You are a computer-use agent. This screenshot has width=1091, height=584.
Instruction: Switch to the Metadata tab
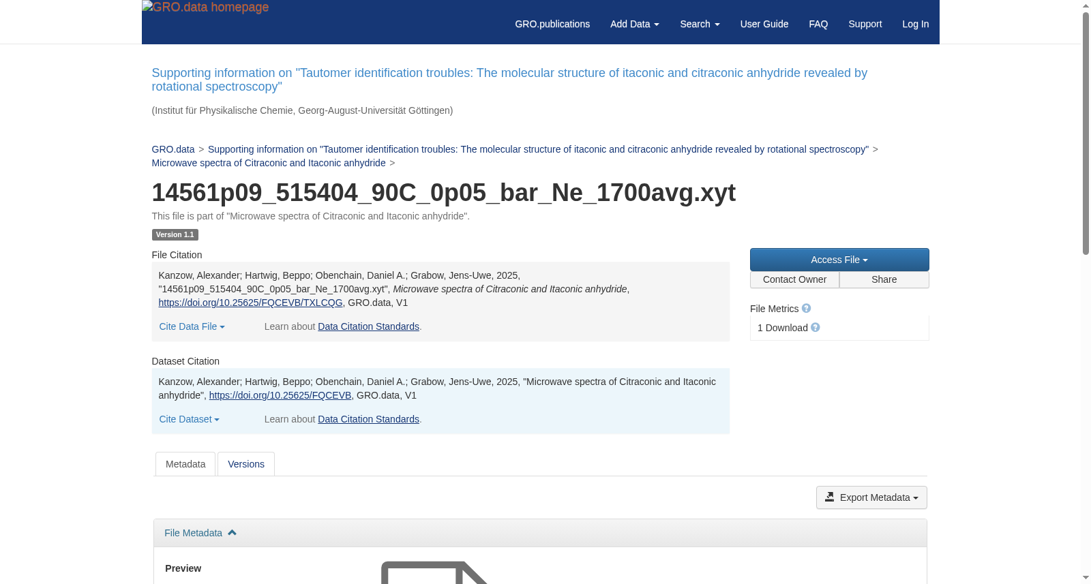click(x=185, y=464)
